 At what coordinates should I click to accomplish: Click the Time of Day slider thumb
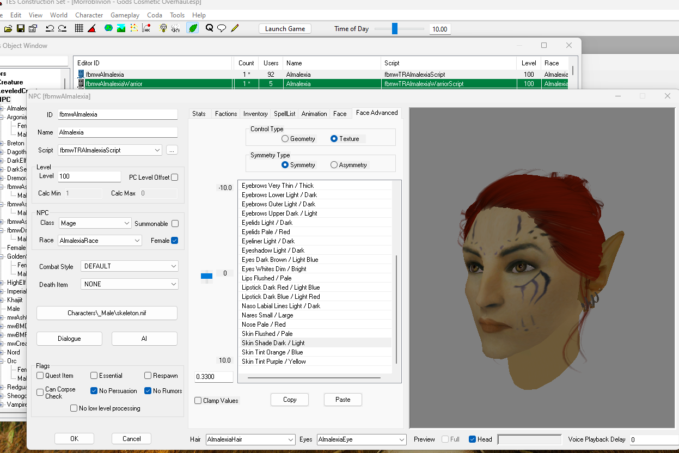[394, 29]
